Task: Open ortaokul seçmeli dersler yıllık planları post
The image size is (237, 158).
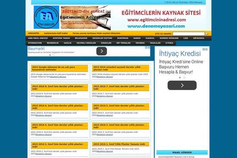Action: (117, 68)
